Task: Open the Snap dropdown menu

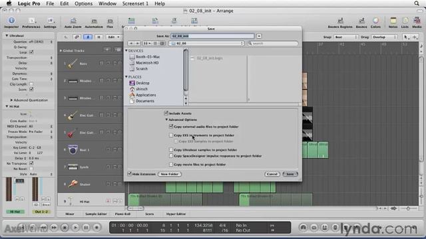Action: click(346, 37)
